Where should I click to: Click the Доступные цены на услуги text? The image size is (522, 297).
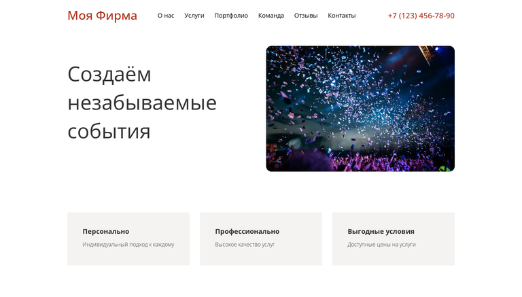coord(381,245)
